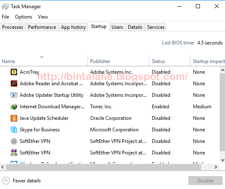Sort by the Startup impact column header

[x=208, y=61]
